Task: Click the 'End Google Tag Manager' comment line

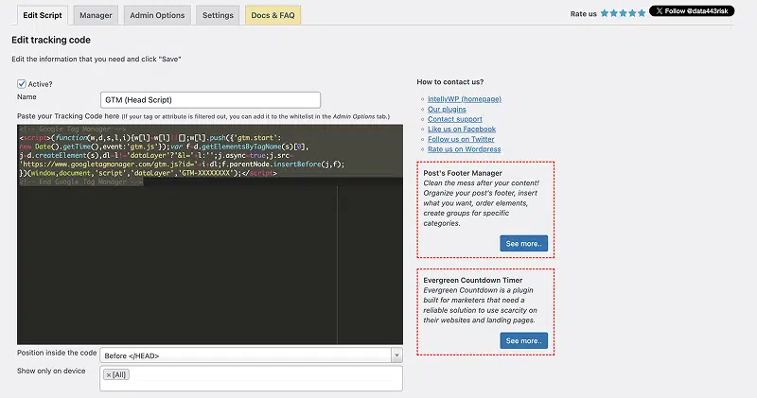Action: tap(81, 182)
